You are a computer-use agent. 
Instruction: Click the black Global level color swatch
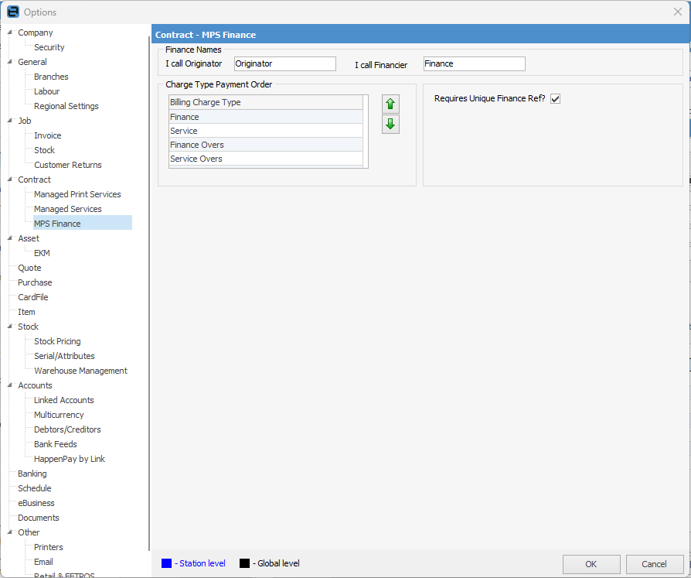pyautogui.click(x=244, y=563)
